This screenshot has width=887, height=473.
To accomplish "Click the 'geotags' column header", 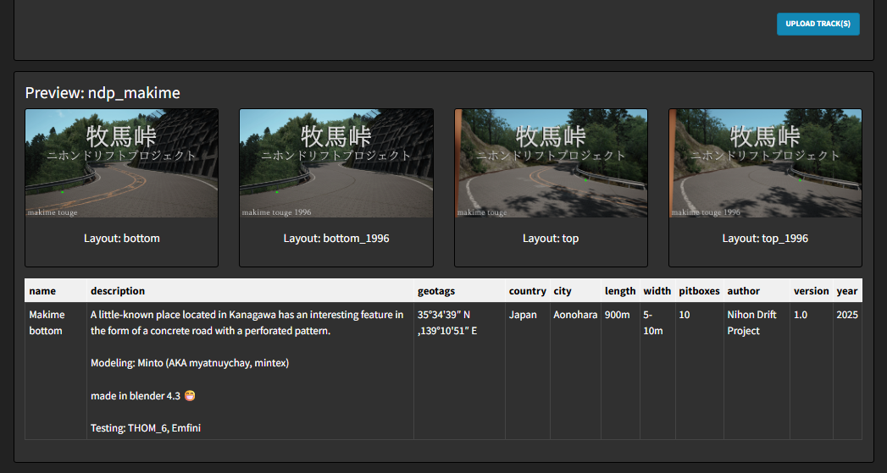I will click(436, 291).
